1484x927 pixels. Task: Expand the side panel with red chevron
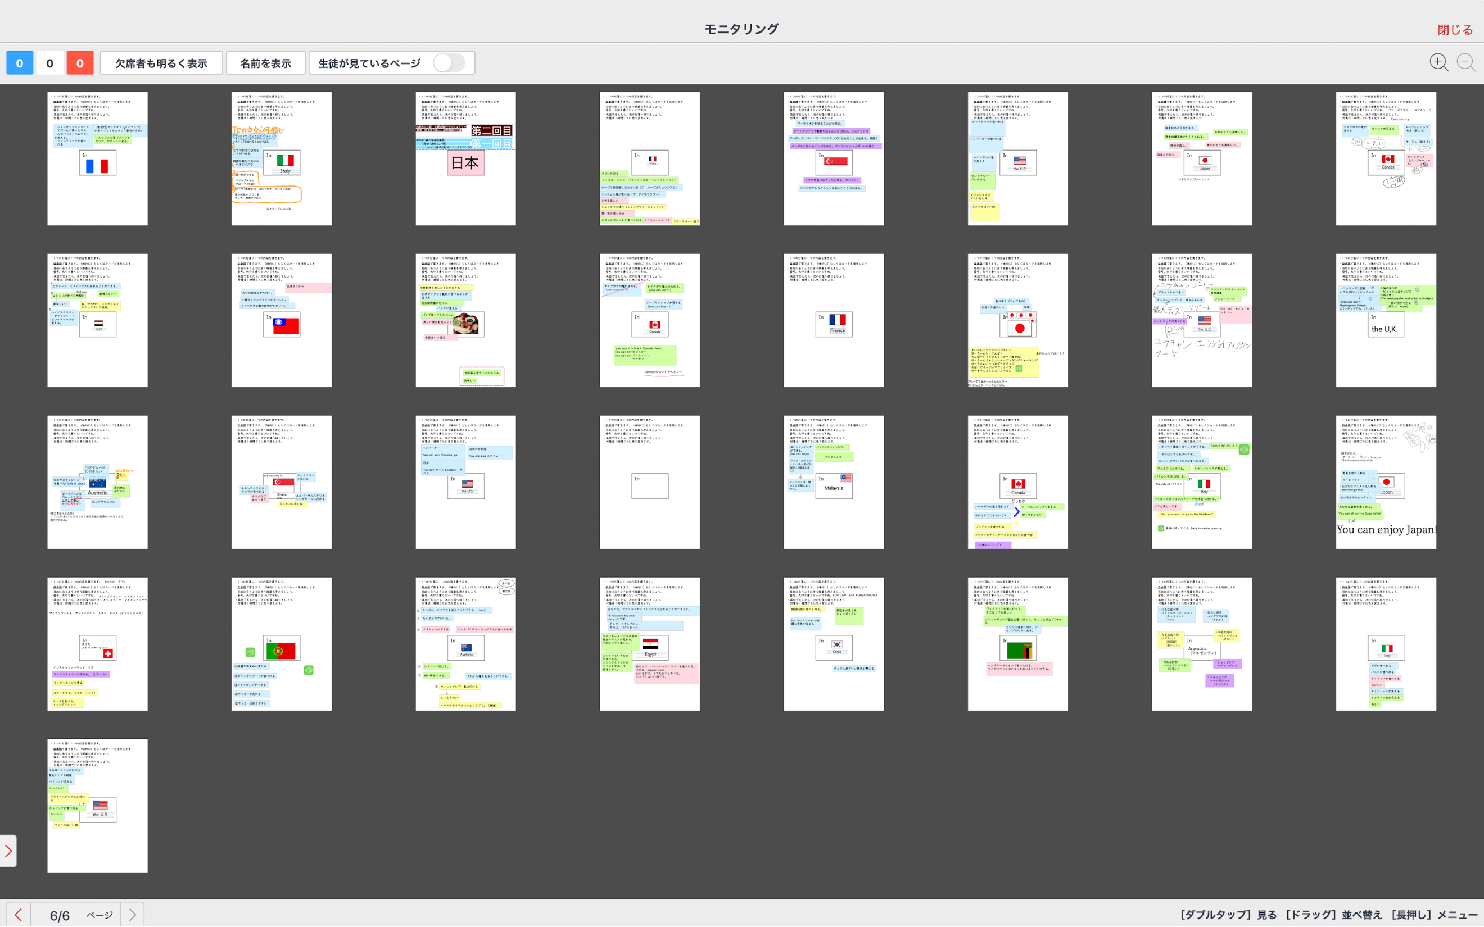[8, 851]
